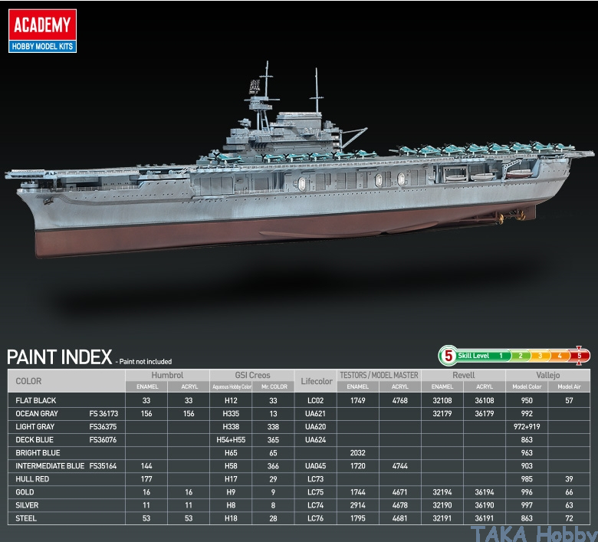
Task: Click the Lifecolor column header
Action: tap(316, 381)
